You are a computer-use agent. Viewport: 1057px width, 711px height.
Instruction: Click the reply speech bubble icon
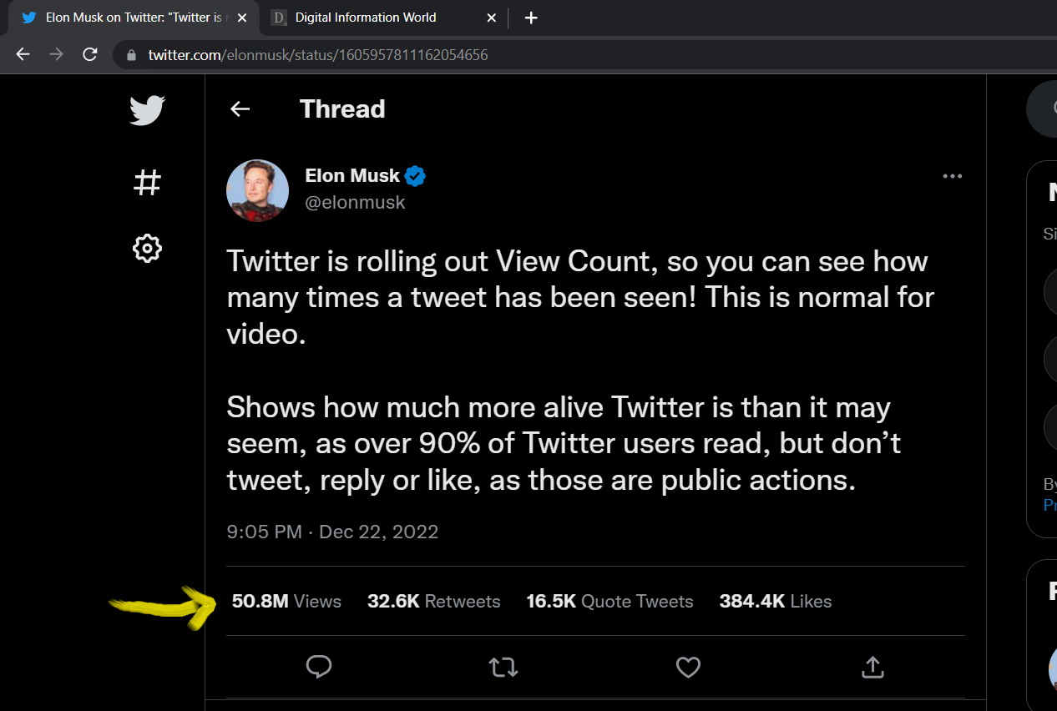[319, 667]
